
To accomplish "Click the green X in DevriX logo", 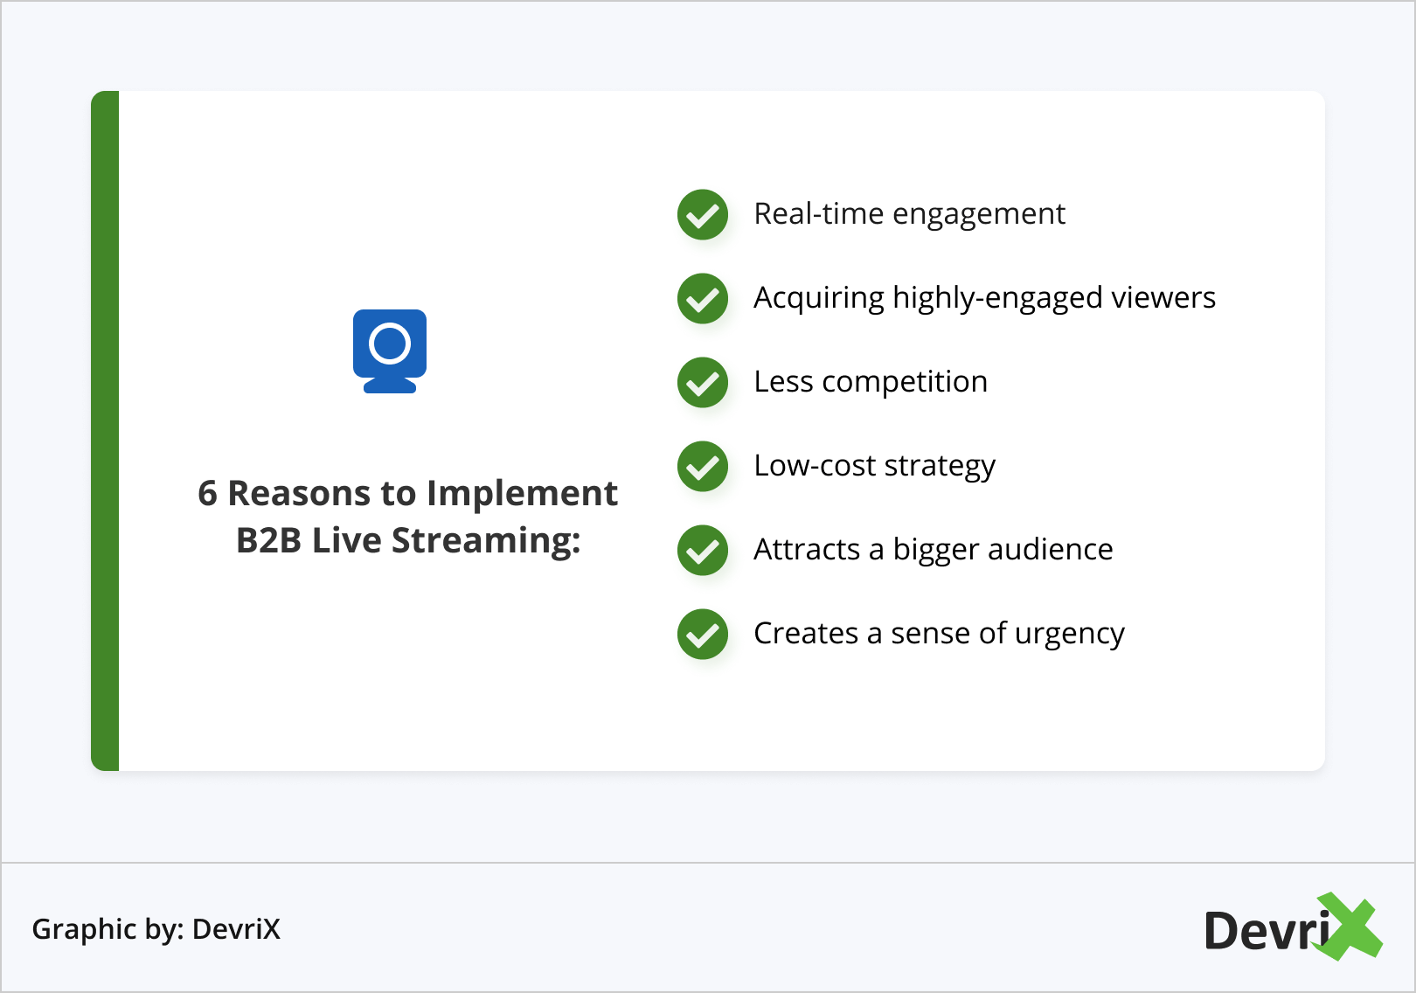I will (x=1349, y=927).
